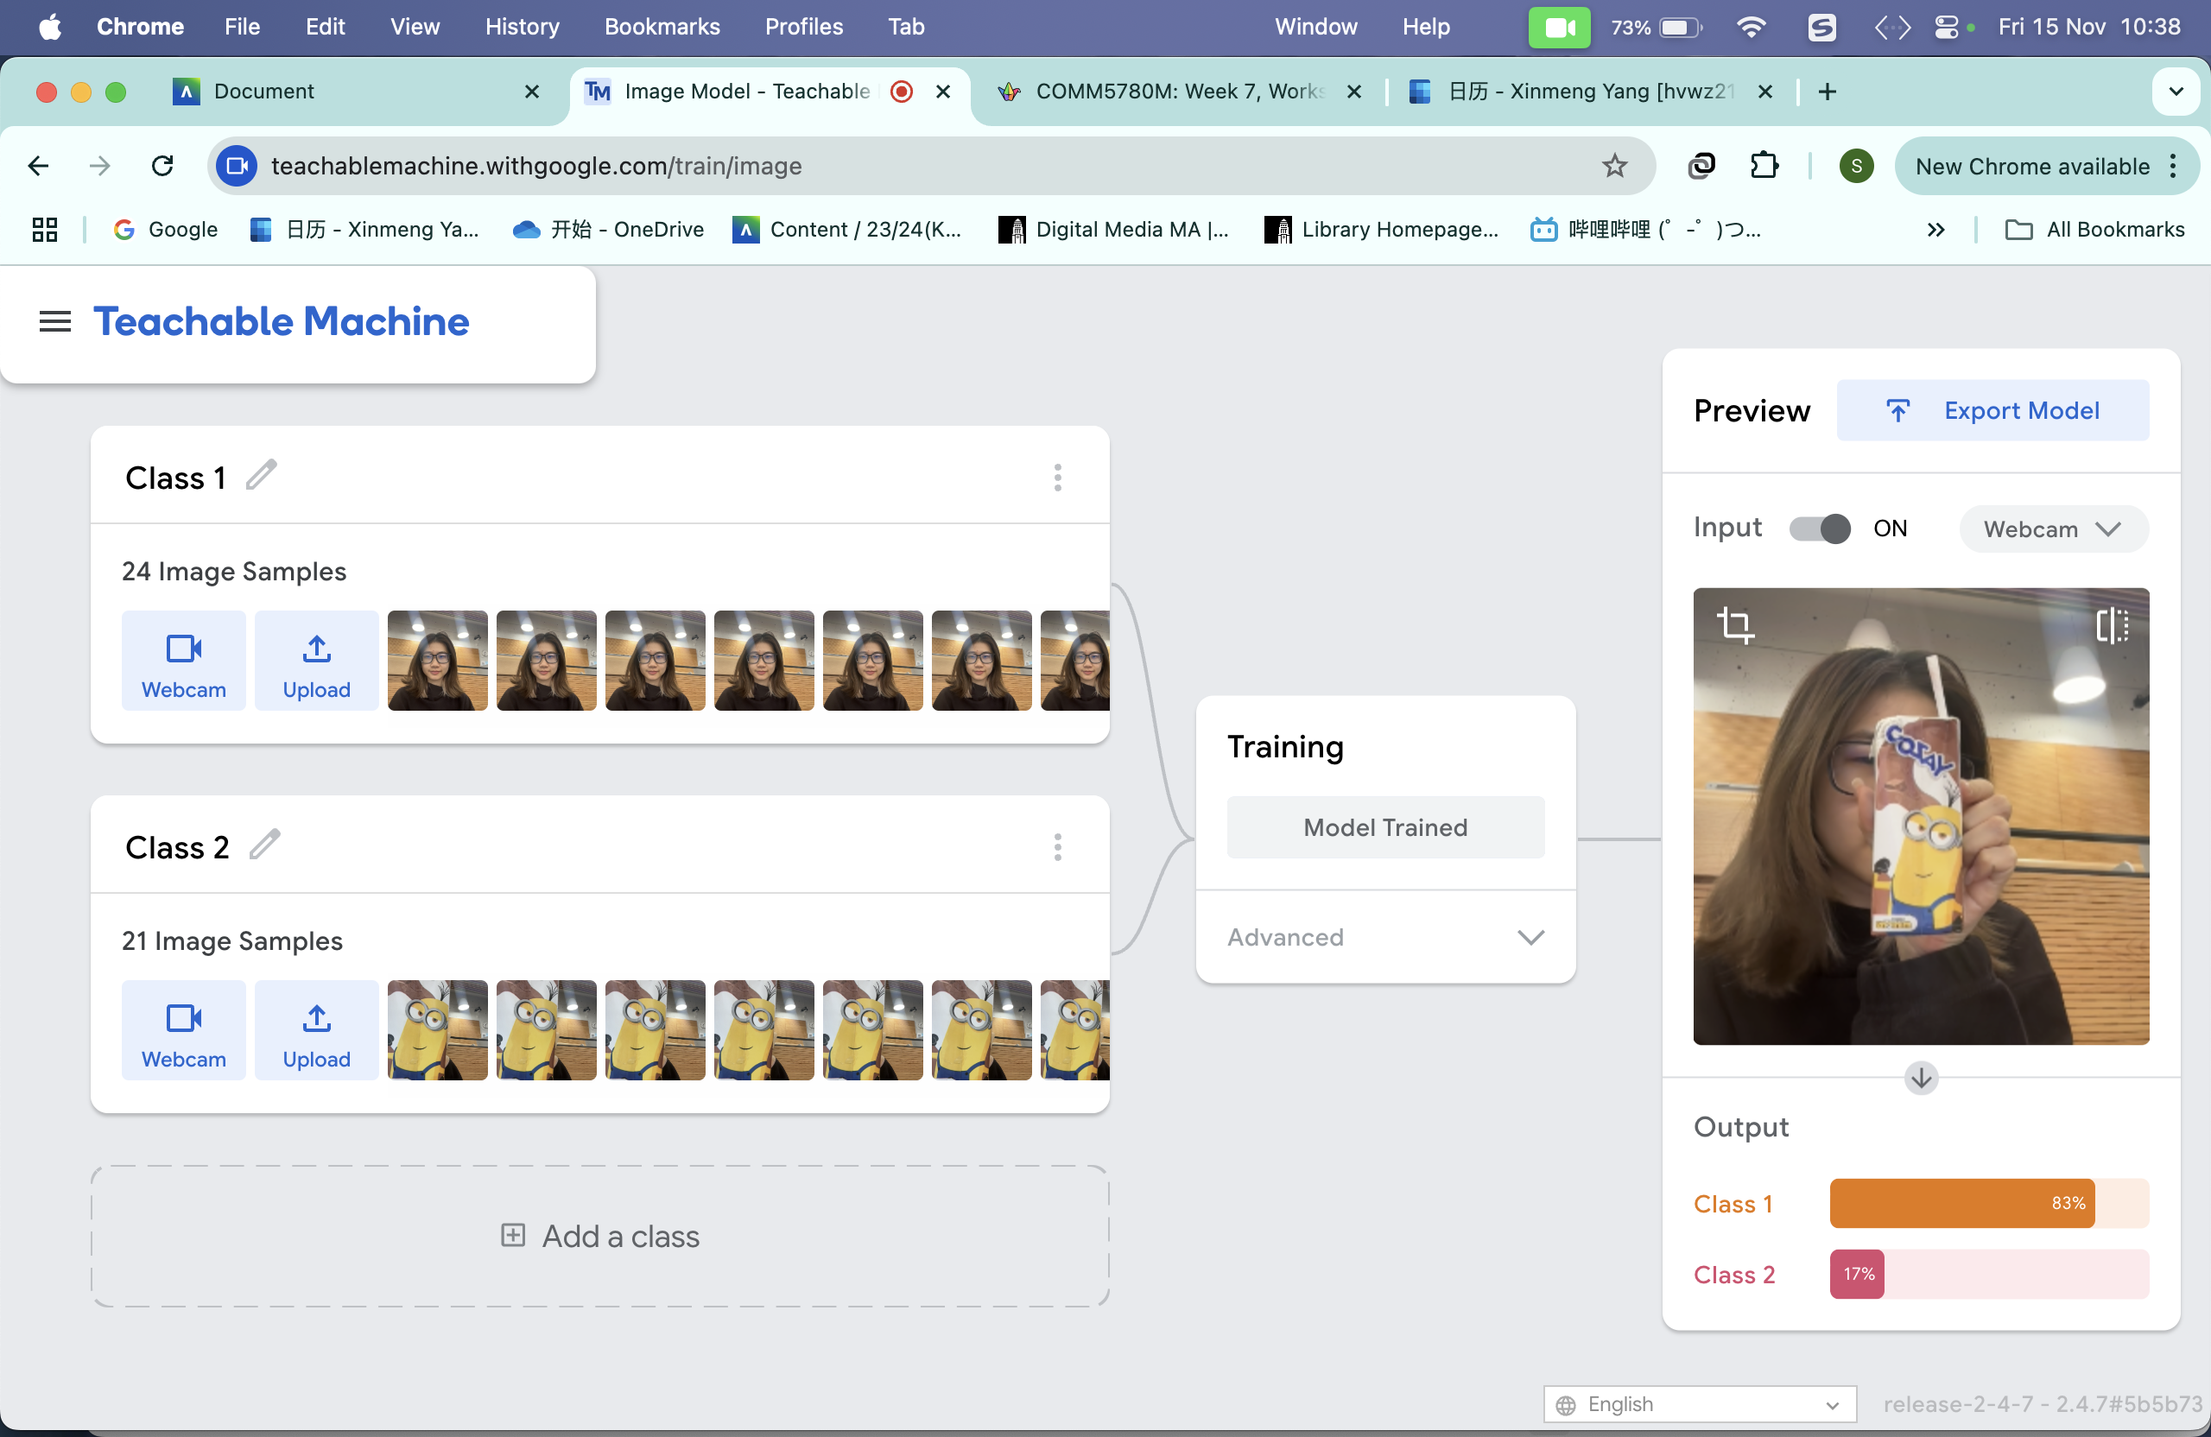This screenshot has width=2211, height=1437.
Task: Click the Class 1 orange output bar
Action: click(x=1961, y=1203)
